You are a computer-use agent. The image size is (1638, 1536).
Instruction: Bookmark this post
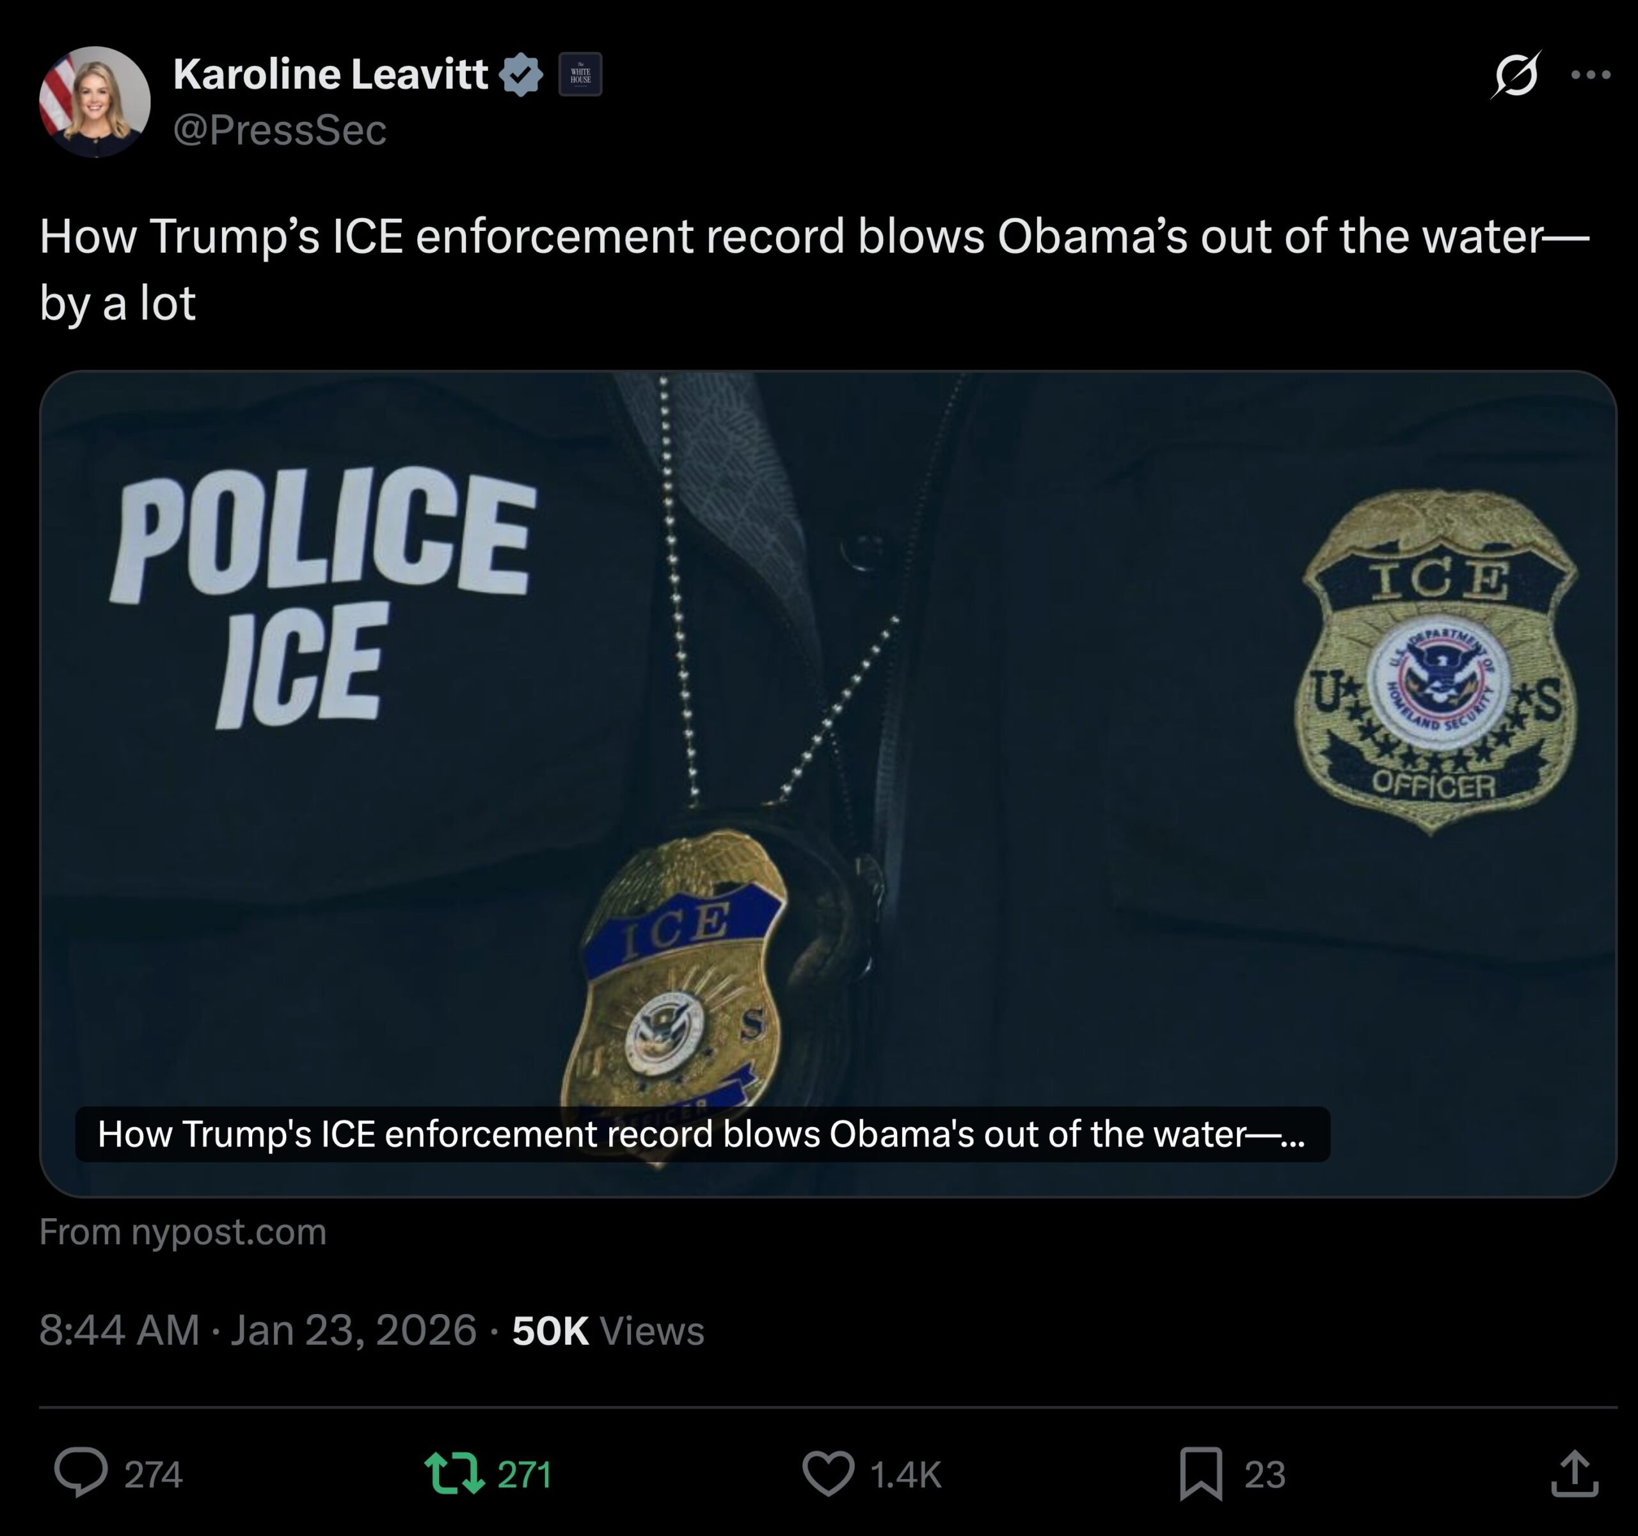tap(1202, 1473)
